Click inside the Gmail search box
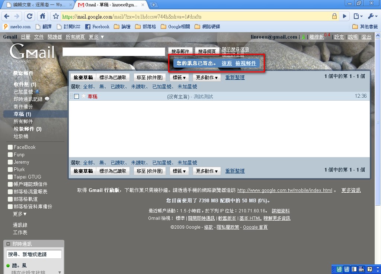Image resolution: width=381 pixels, height=274 pixels. (x=114, y=51)
